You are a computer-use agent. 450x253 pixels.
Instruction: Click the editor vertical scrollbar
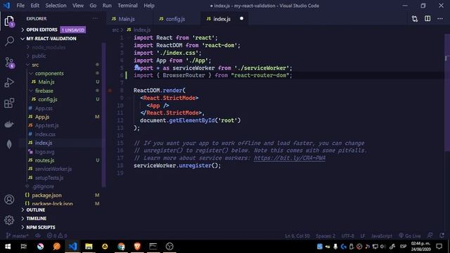447,92
